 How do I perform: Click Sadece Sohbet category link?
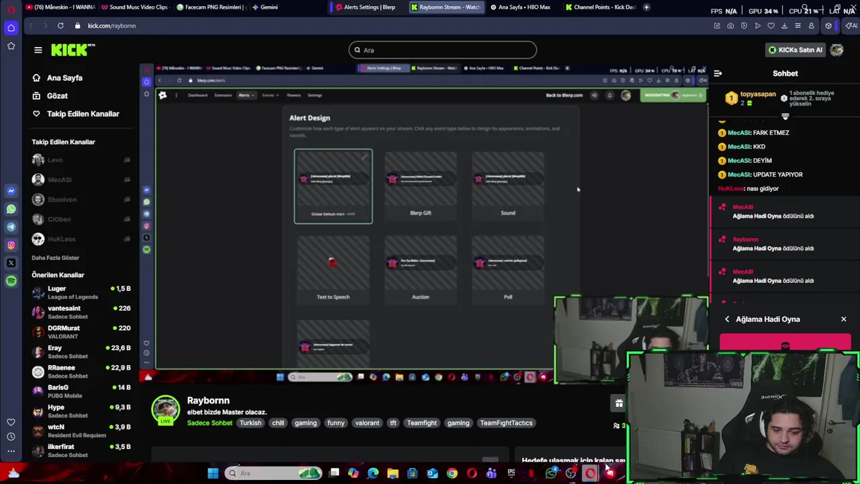point(210,423)
